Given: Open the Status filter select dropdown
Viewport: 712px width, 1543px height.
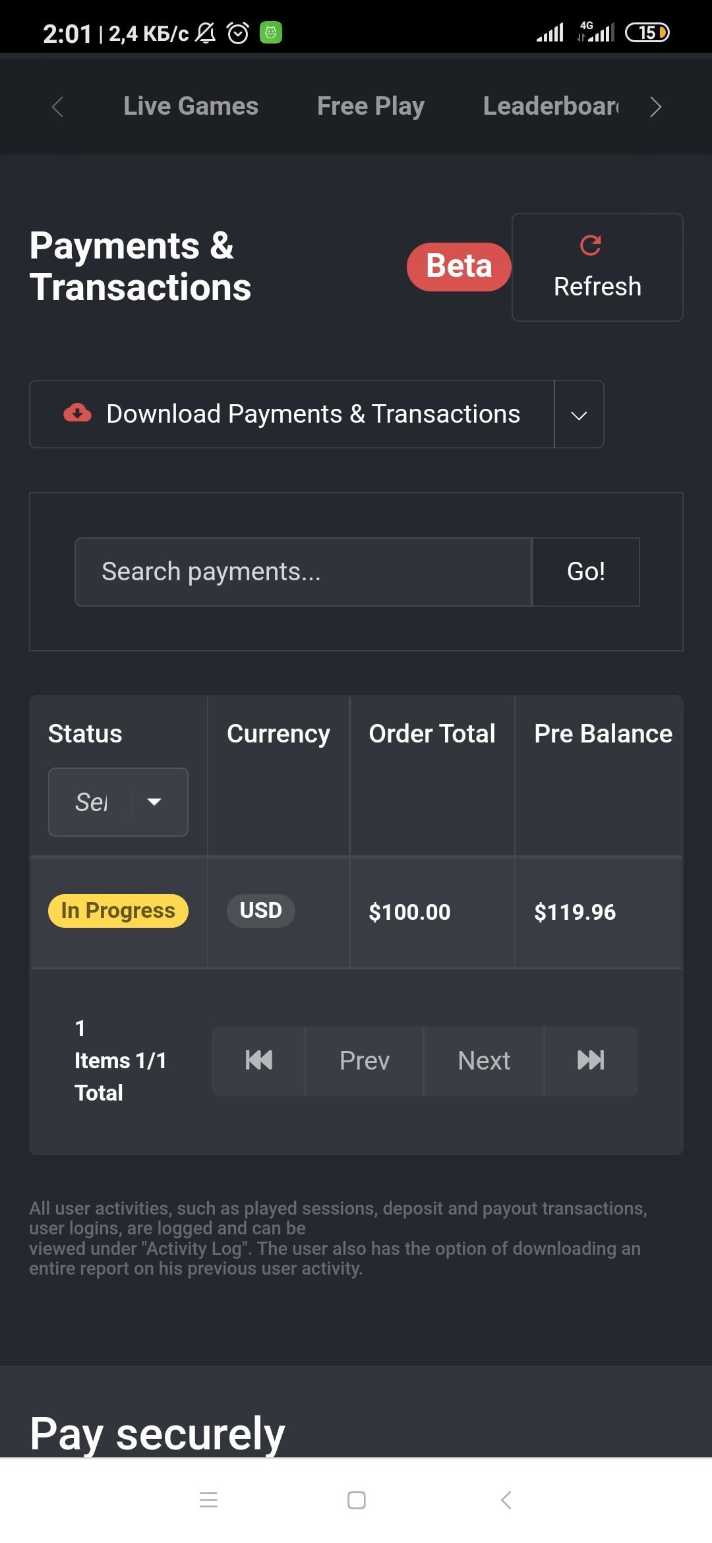Looking at the screenshot, I should pyautogui.click(x=118, y=802).
